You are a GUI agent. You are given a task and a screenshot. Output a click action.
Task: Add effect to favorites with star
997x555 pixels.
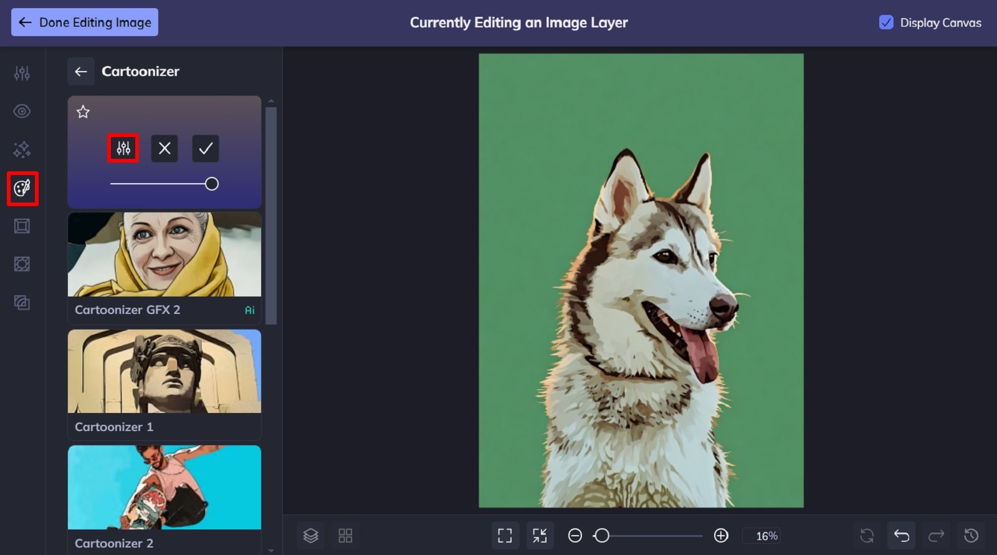coord(83,112)
